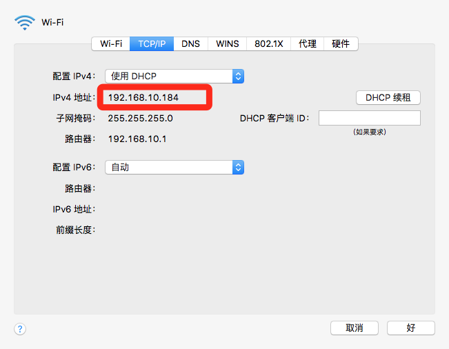449x349 pixels.
Task: Select the TCP/IP tab
Action: pos(153,43)
